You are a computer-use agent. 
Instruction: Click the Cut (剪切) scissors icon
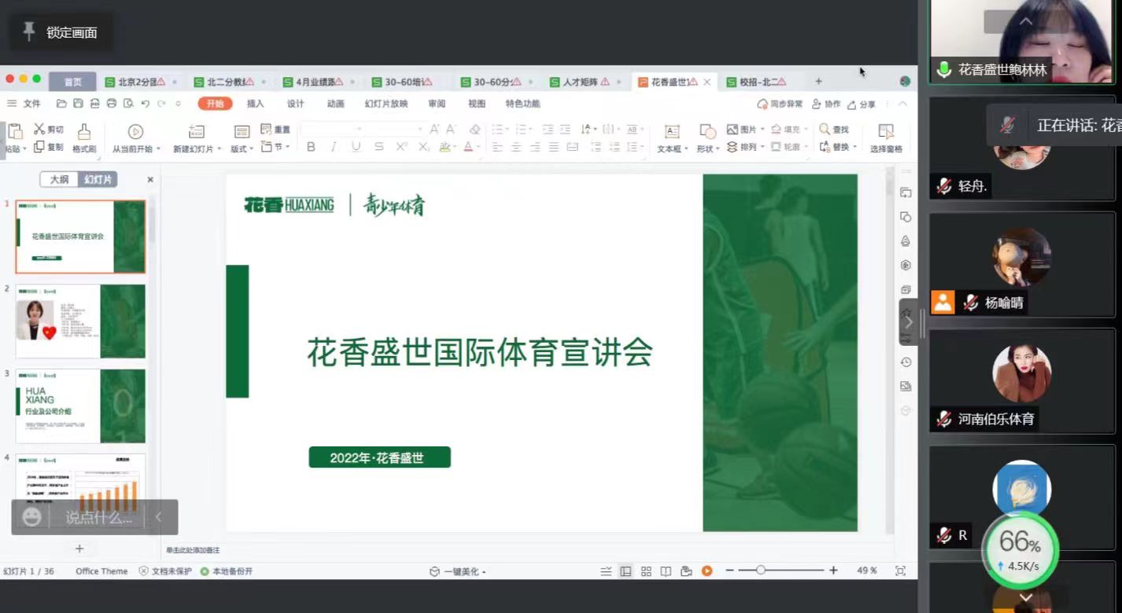[39, 129]
